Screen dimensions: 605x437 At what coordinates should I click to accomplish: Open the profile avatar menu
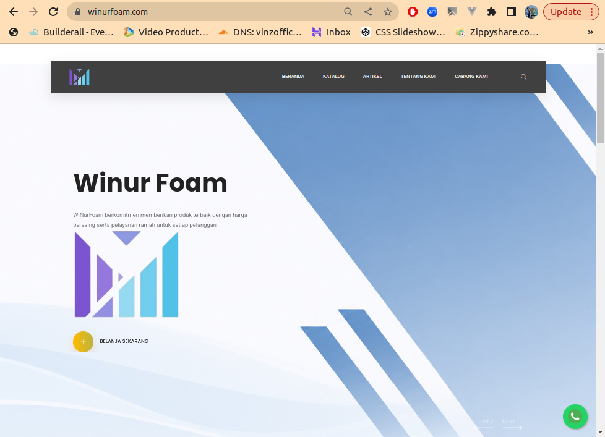[x=531, y=12]
